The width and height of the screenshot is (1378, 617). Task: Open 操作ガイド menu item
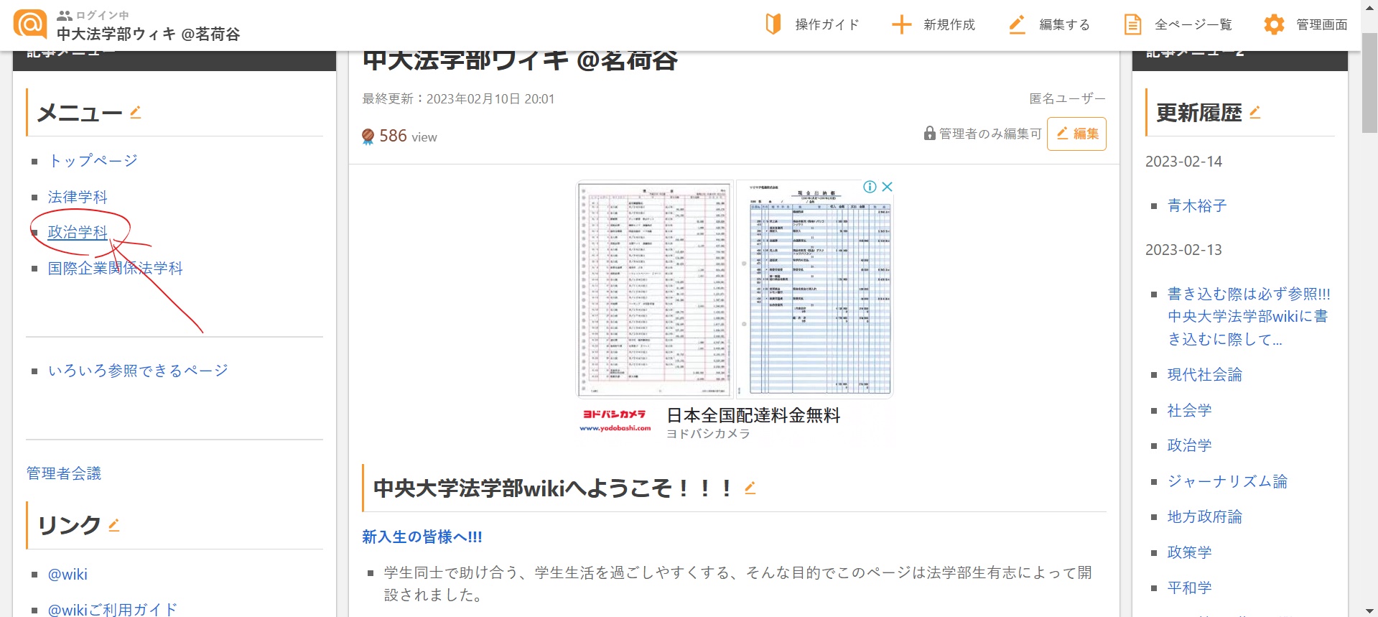[827, 24]
